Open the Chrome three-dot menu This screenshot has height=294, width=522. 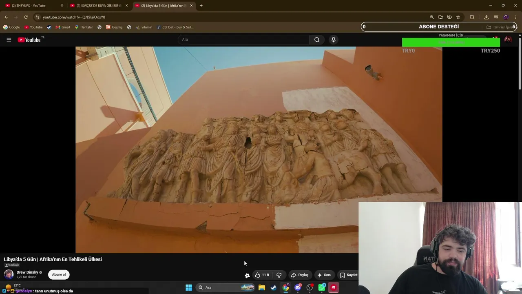point(516,17)
